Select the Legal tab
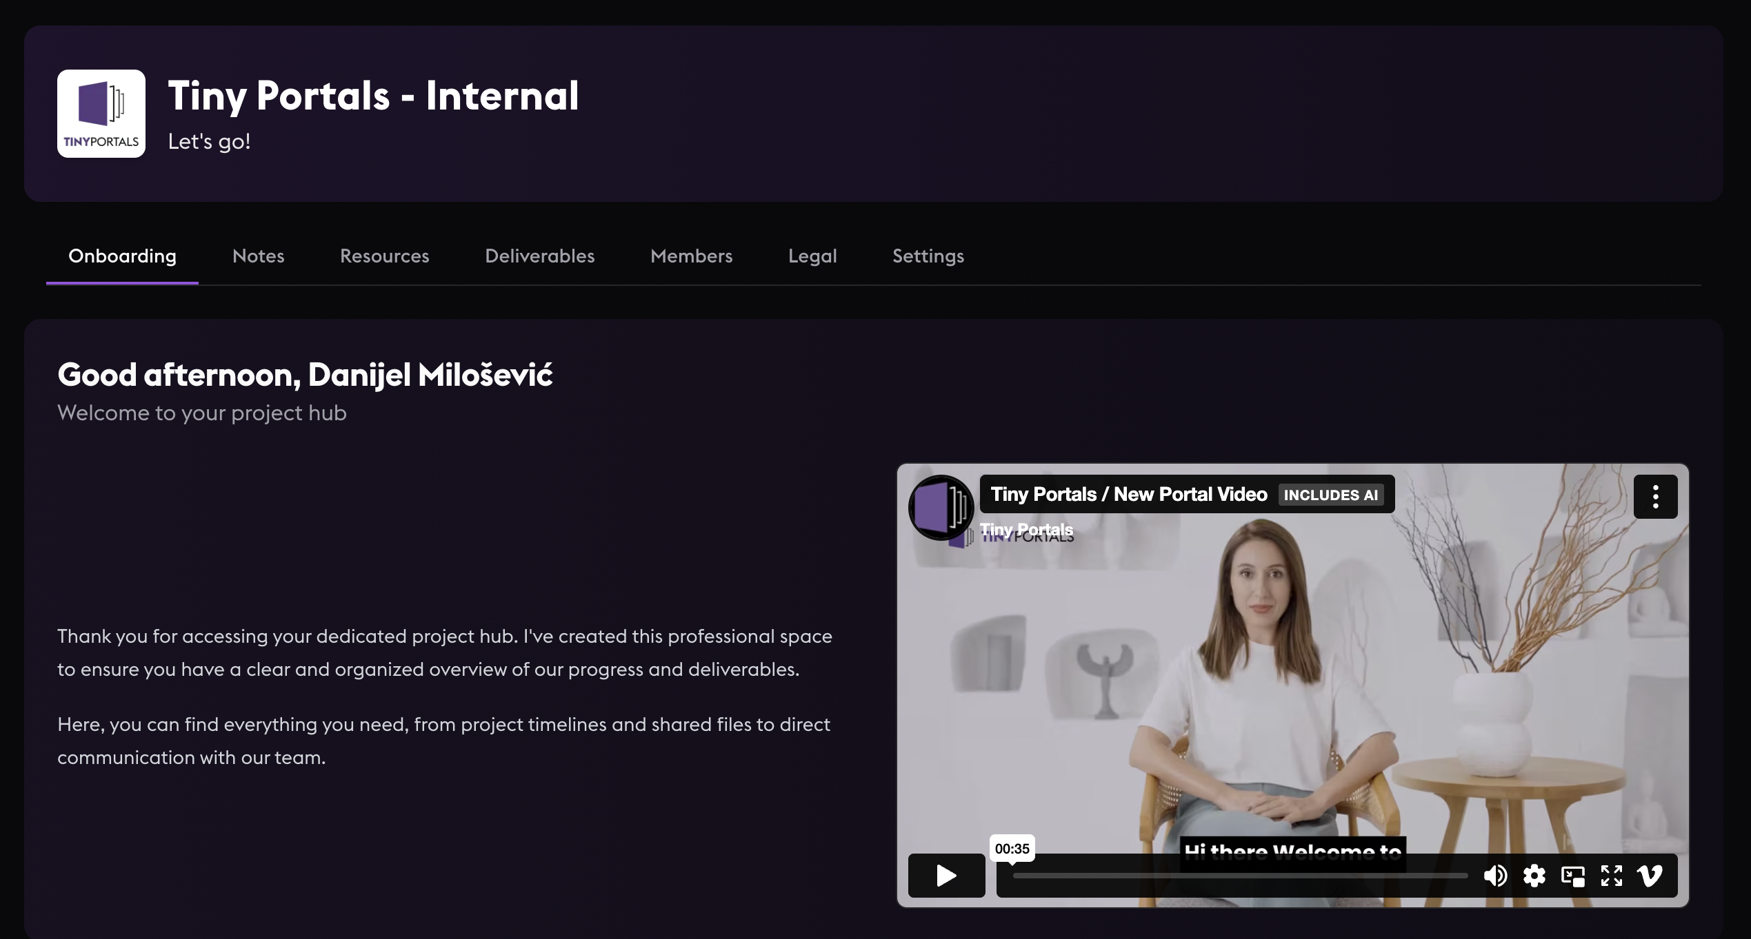1751x939 pixels. tap(812, 256)
